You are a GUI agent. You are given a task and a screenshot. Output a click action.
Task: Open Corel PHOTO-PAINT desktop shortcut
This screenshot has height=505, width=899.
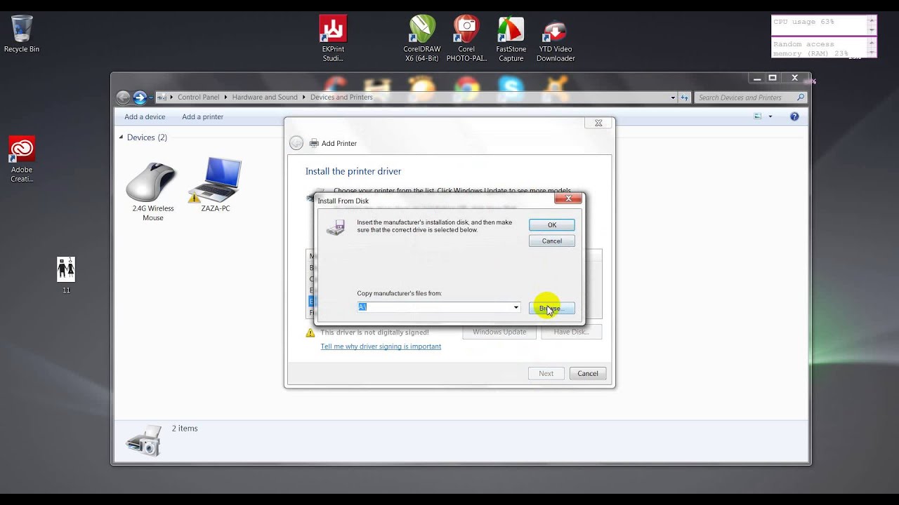pos(466,39)
